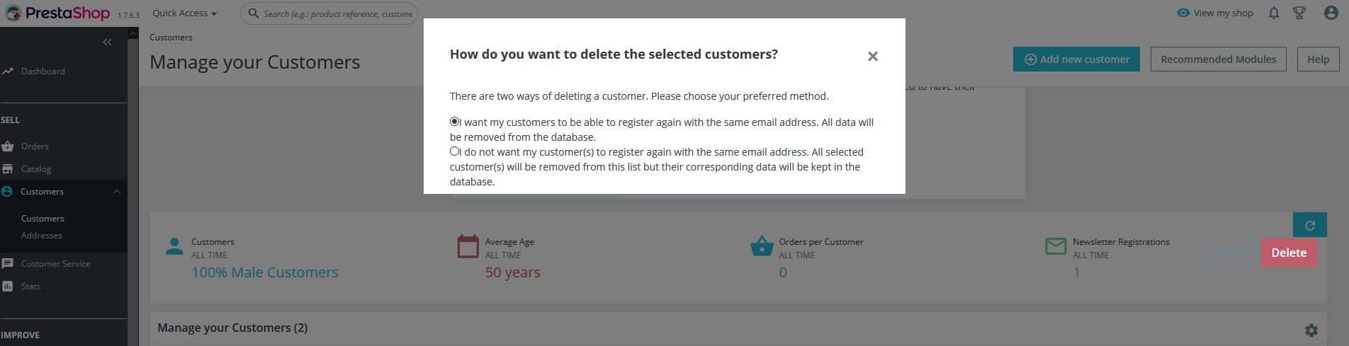Click the PrestaShop logo
The image size is (1349, 346).
[58, 13]
